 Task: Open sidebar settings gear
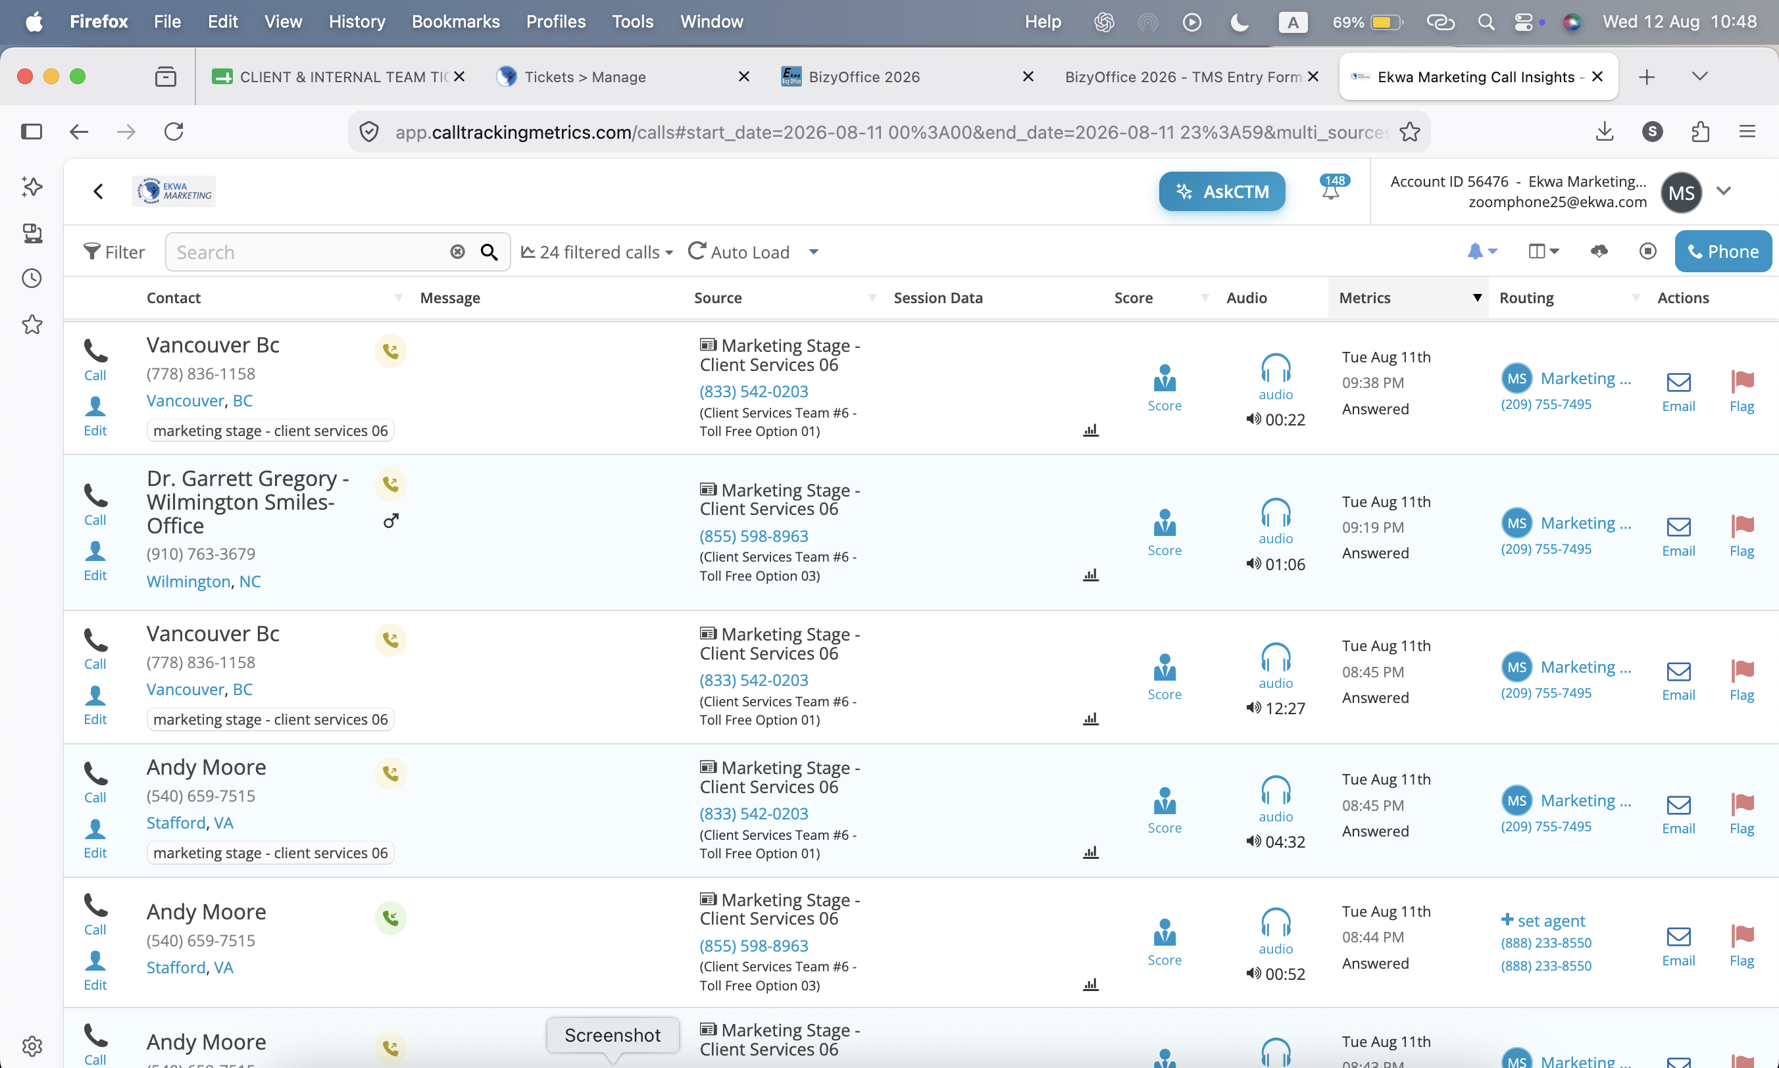pos(32,1045)
